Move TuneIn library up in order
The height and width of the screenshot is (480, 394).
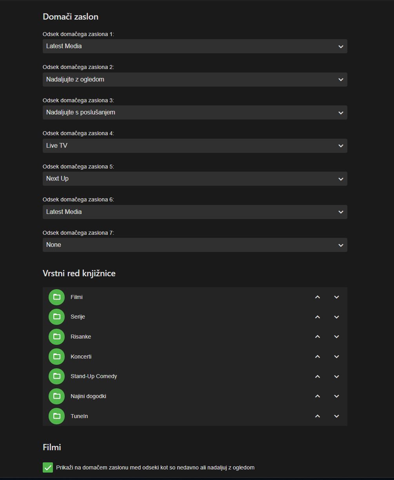coord(318,416)
